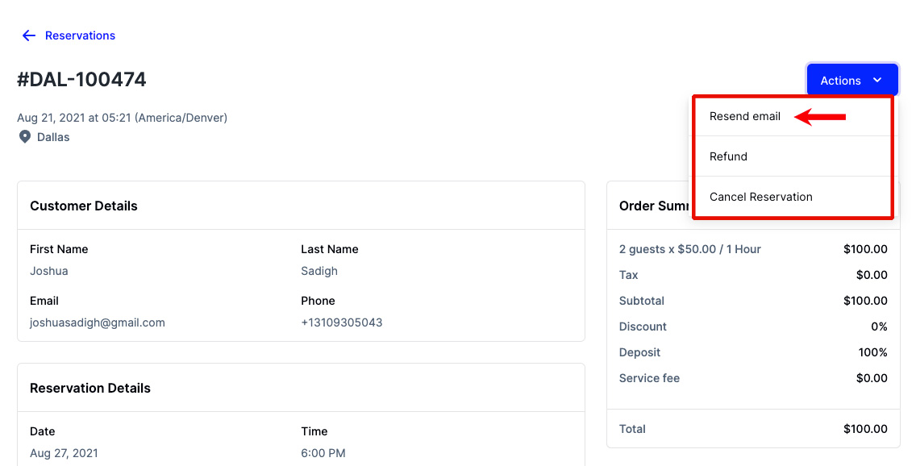916x466 pixels.
Task: Click the last name Sadigh
Action: tap(319, 271)
